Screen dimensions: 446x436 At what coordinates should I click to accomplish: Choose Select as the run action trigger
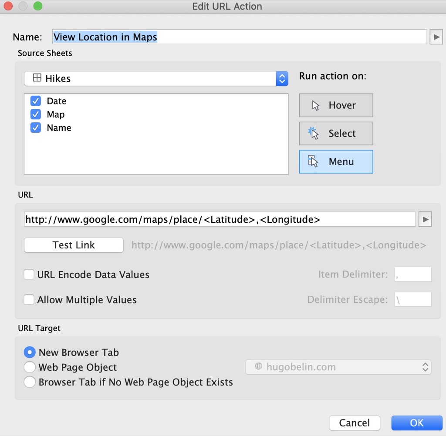(335, 134)
